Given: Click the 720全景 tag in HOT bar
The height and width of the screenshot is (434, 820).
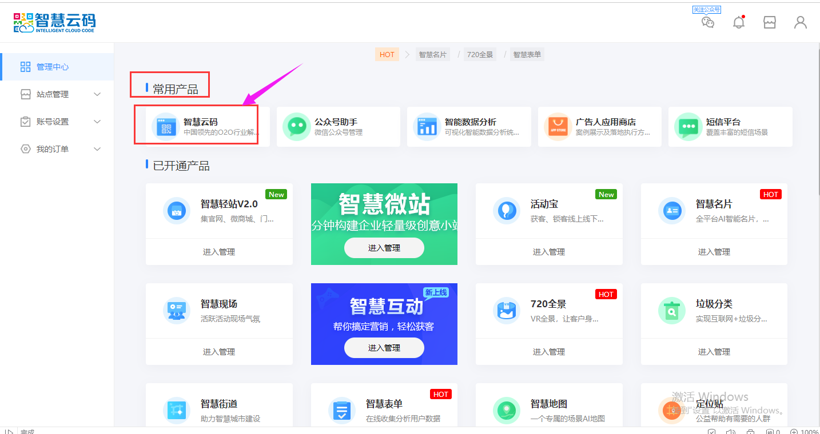Looking at the screenshot, I should [x=480, y=55].
